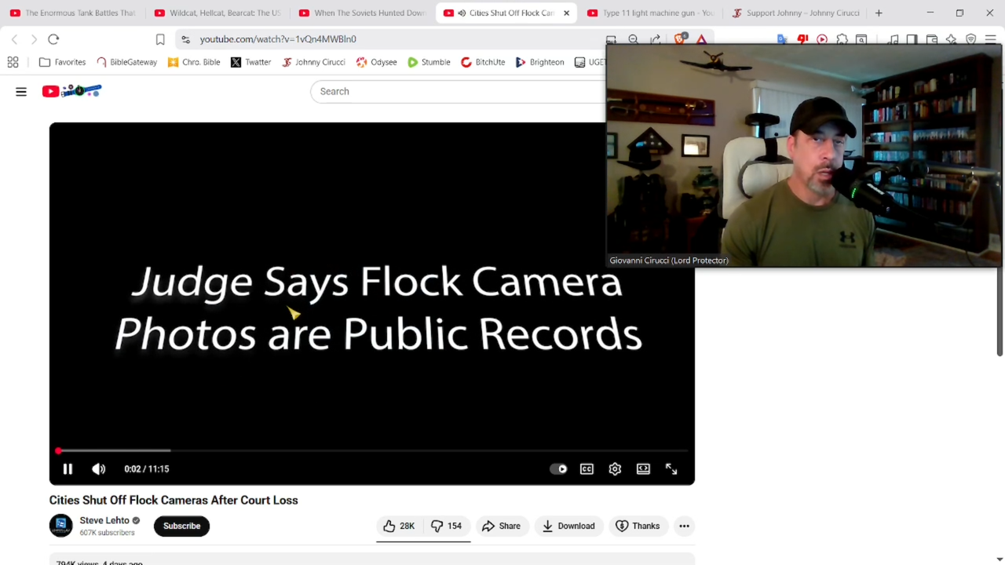
Task: Open the BibleGateway bookmark
Action: tap(126, 62)
